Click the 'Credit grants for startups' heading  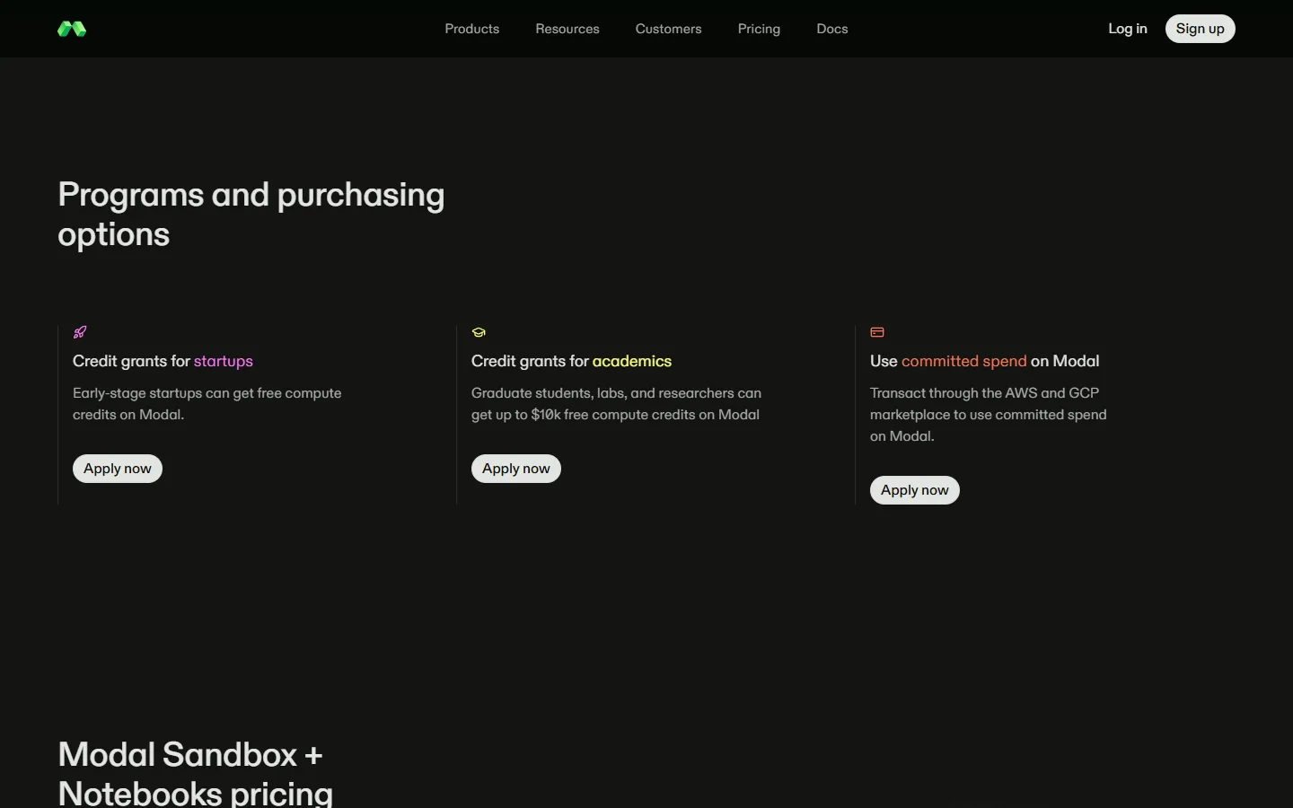pos(163,361)
